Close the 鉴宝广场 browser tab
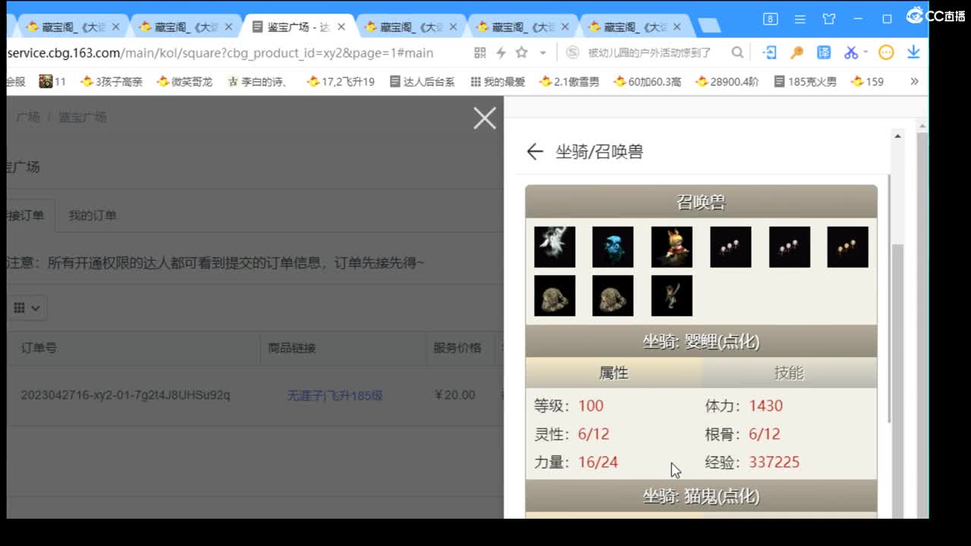971x546 pixels. click(x=341, y=27)
